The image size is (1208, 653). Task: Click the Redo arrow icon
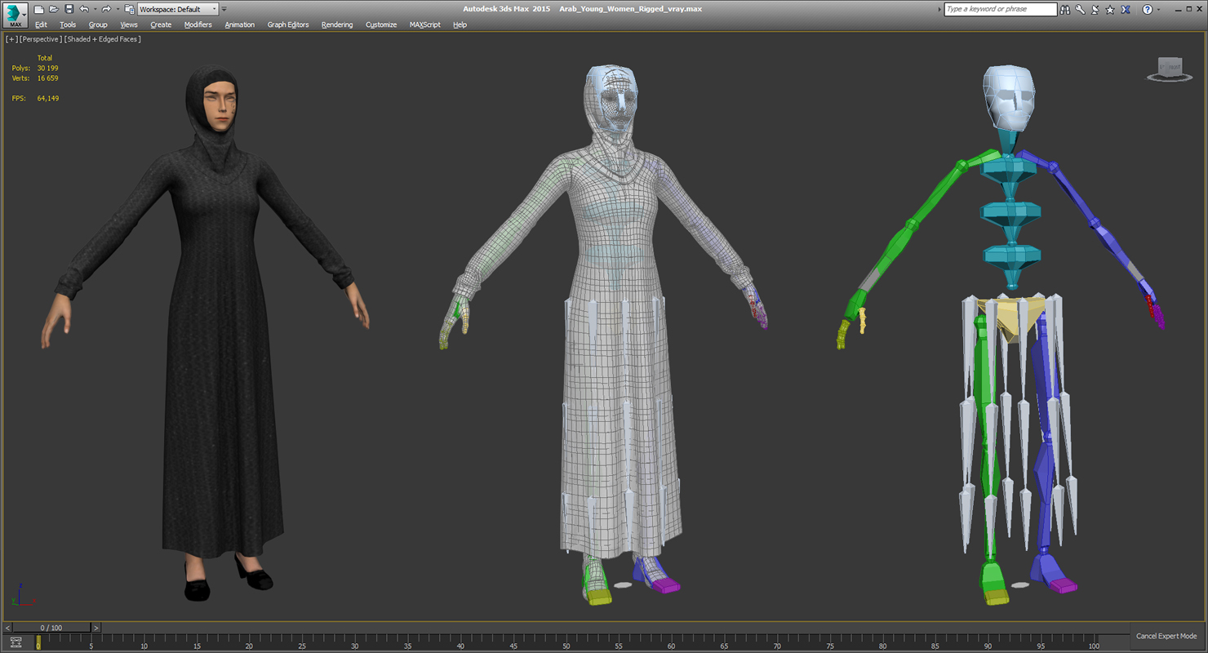pos(105,9)
